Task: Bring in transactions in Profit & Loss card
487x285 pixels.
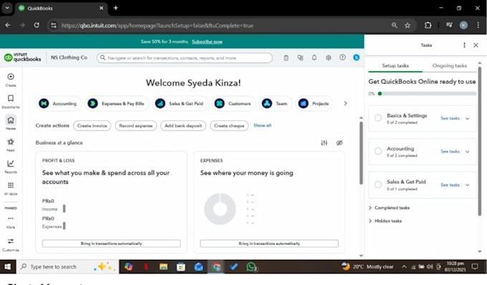Action: coord(111,243)
